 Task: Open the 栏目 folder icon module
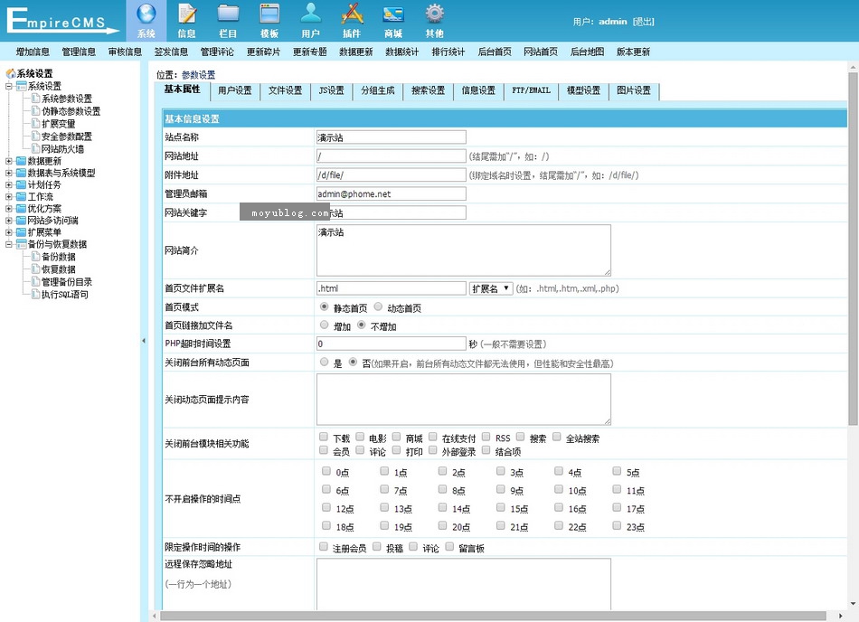(228, 21)
